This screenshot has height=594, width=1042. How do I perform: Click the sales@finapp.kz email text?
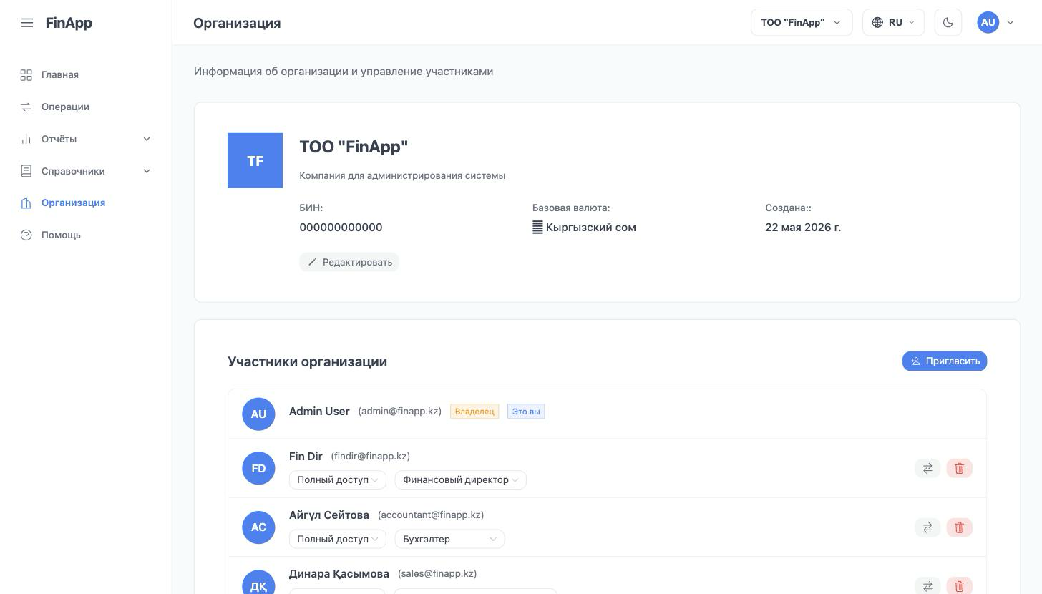pos(437,573)
